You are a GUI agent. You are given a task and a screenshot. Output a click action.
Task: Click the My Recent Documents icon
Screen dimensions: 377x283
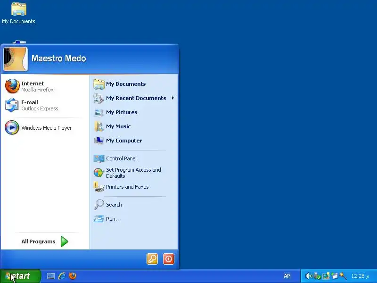tap(98, 98)
